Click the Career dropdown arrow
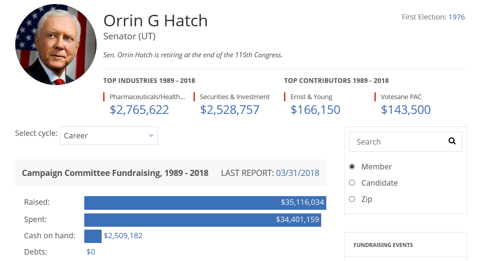Viewport: 497px width, 261px height. point(151,136)
